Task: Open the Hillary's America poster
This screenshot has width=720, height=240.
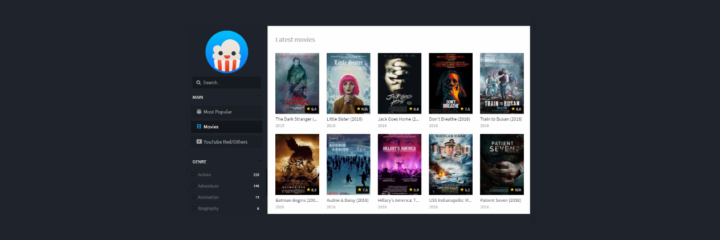Action: click(400, 164)
